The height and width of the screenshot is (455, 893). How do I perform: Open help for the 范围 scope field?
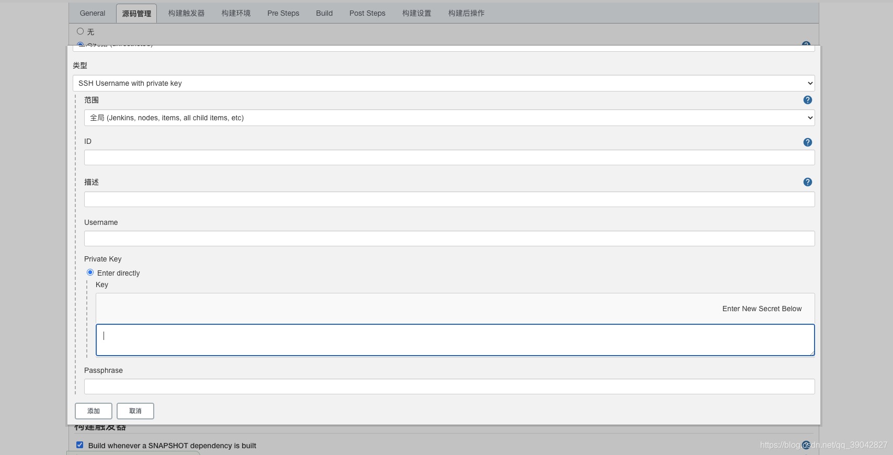click(x=808, y=100)
